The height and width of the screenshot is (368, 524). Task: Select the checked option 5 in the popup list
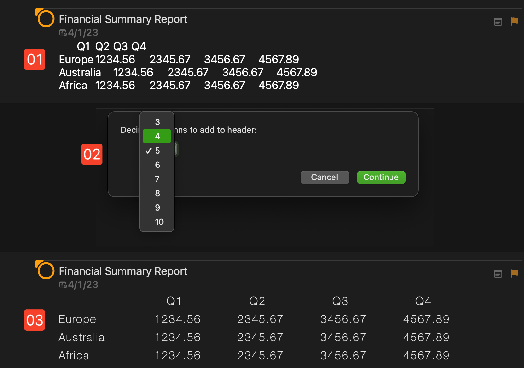(157, 151)
